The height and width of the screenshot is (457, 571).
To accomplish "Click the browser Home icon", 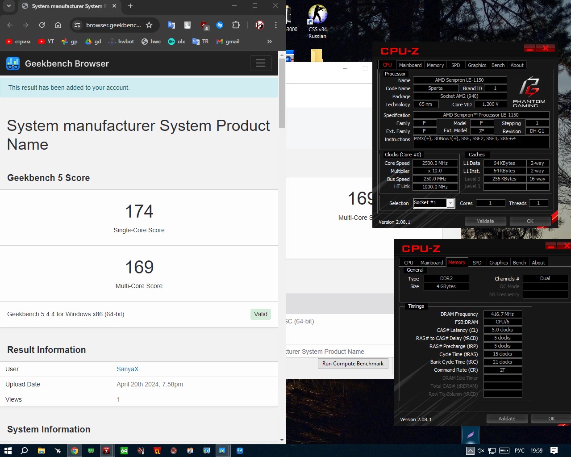I will (x=58, y=25).
